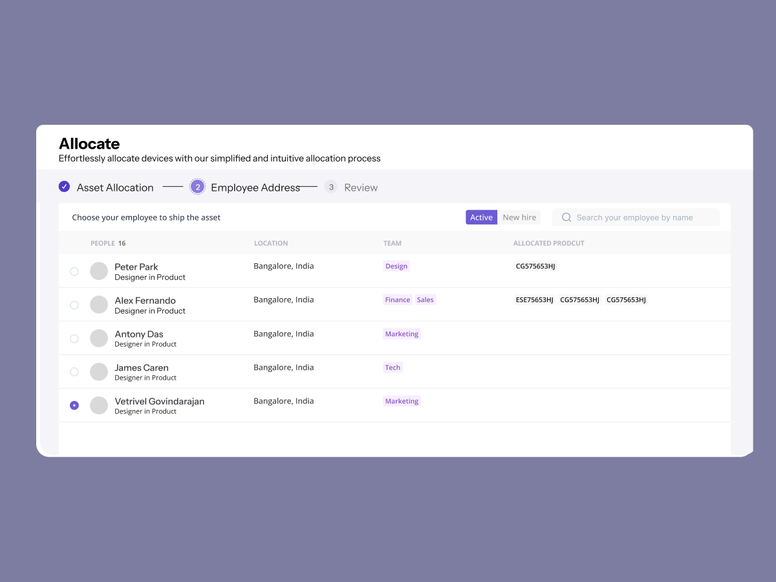The width and height of the screenshot is (776, 582).
Task: Click Alex Fernando's avatar circle
Action: 99,305
